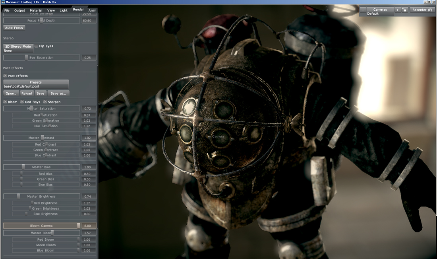Click the Master Brightness value 0.74
This screenshot has width=437, height=259.
tap(89, 197)
